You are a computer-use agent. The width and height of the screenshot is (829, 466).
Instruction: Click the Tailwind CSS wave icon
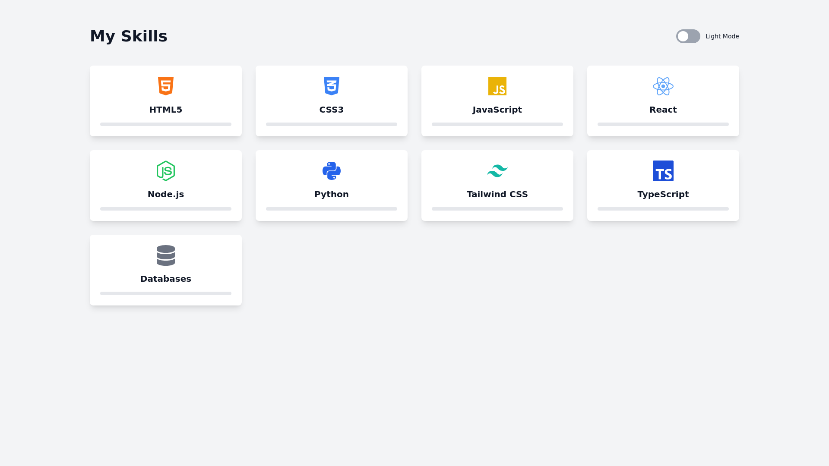click(497, 171)
